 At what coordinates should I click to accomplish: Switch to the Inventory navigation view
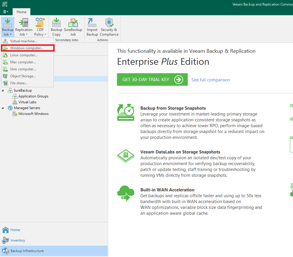click(x=54, y=240)
